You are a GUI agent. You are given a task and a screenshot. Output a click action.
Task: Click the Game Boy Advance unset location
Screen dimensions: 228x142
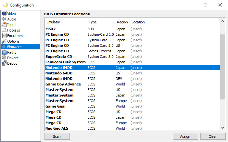(x=136, y=84)
